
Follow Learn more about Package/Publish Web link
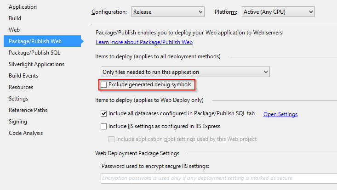tap(144, 42)
